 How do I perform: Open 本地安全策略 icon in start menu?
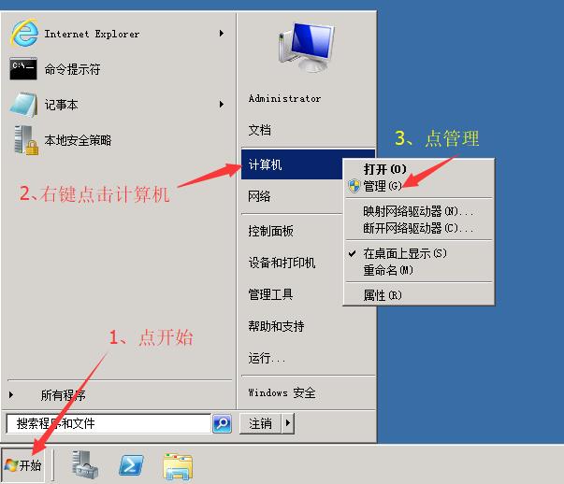point(23,140)
